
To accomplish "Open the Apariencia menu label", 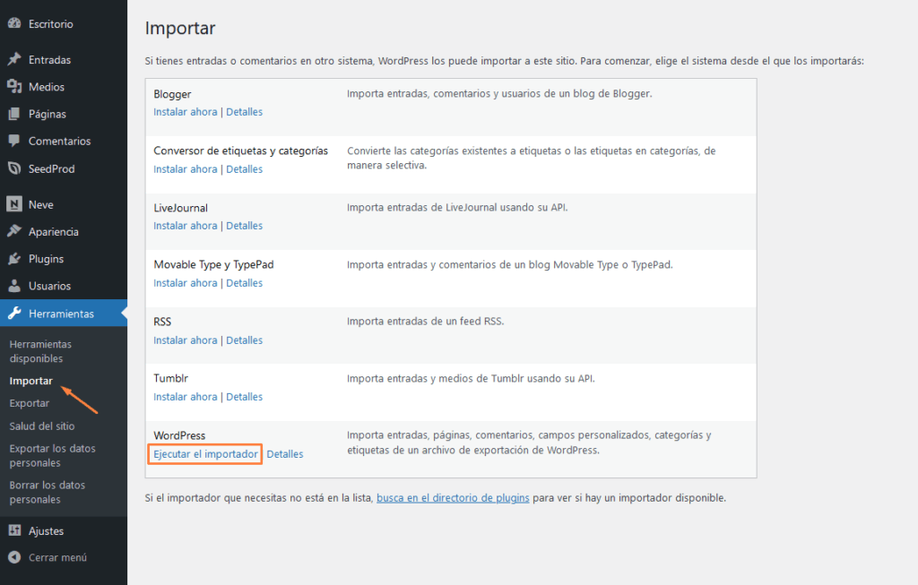I will [53, 232].
